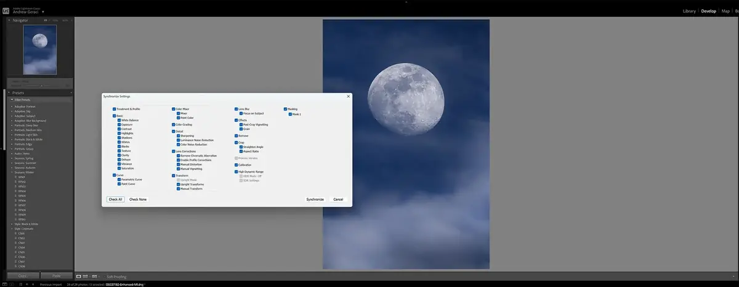Collapse the Presets panel
Viewport: 739px width, 287px height.
point(9,93)
